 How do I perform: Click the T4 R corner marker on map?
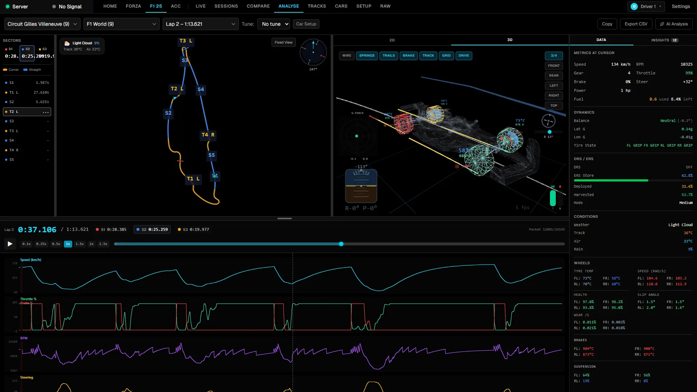[208, 135]
